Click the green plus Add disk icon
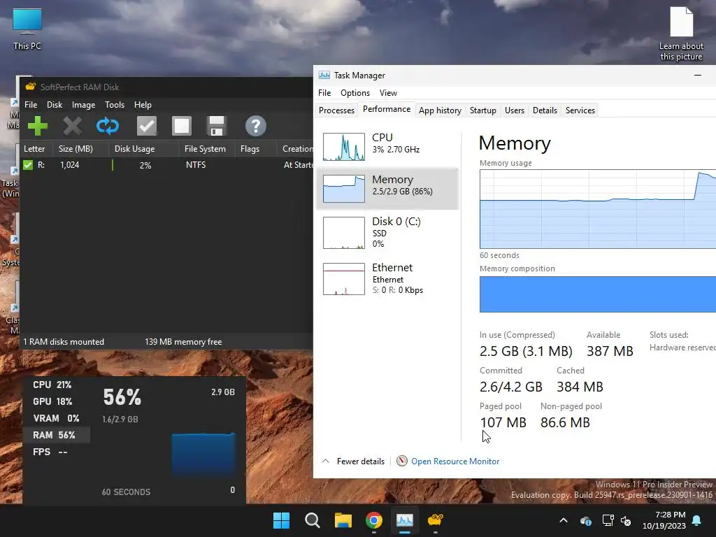 pyautogui.click(x=38, y=126)
